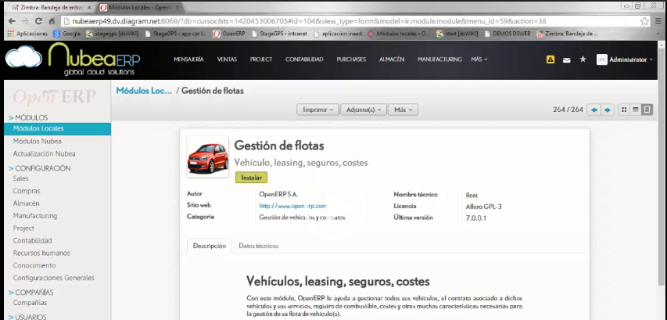Open the http://www.openerp.com link
Screen dimensions: 667x320
[292, 206]
